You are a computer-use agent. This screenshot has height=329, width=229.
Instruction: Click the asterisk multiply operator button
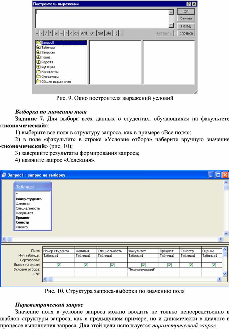(x=51, y=33)
